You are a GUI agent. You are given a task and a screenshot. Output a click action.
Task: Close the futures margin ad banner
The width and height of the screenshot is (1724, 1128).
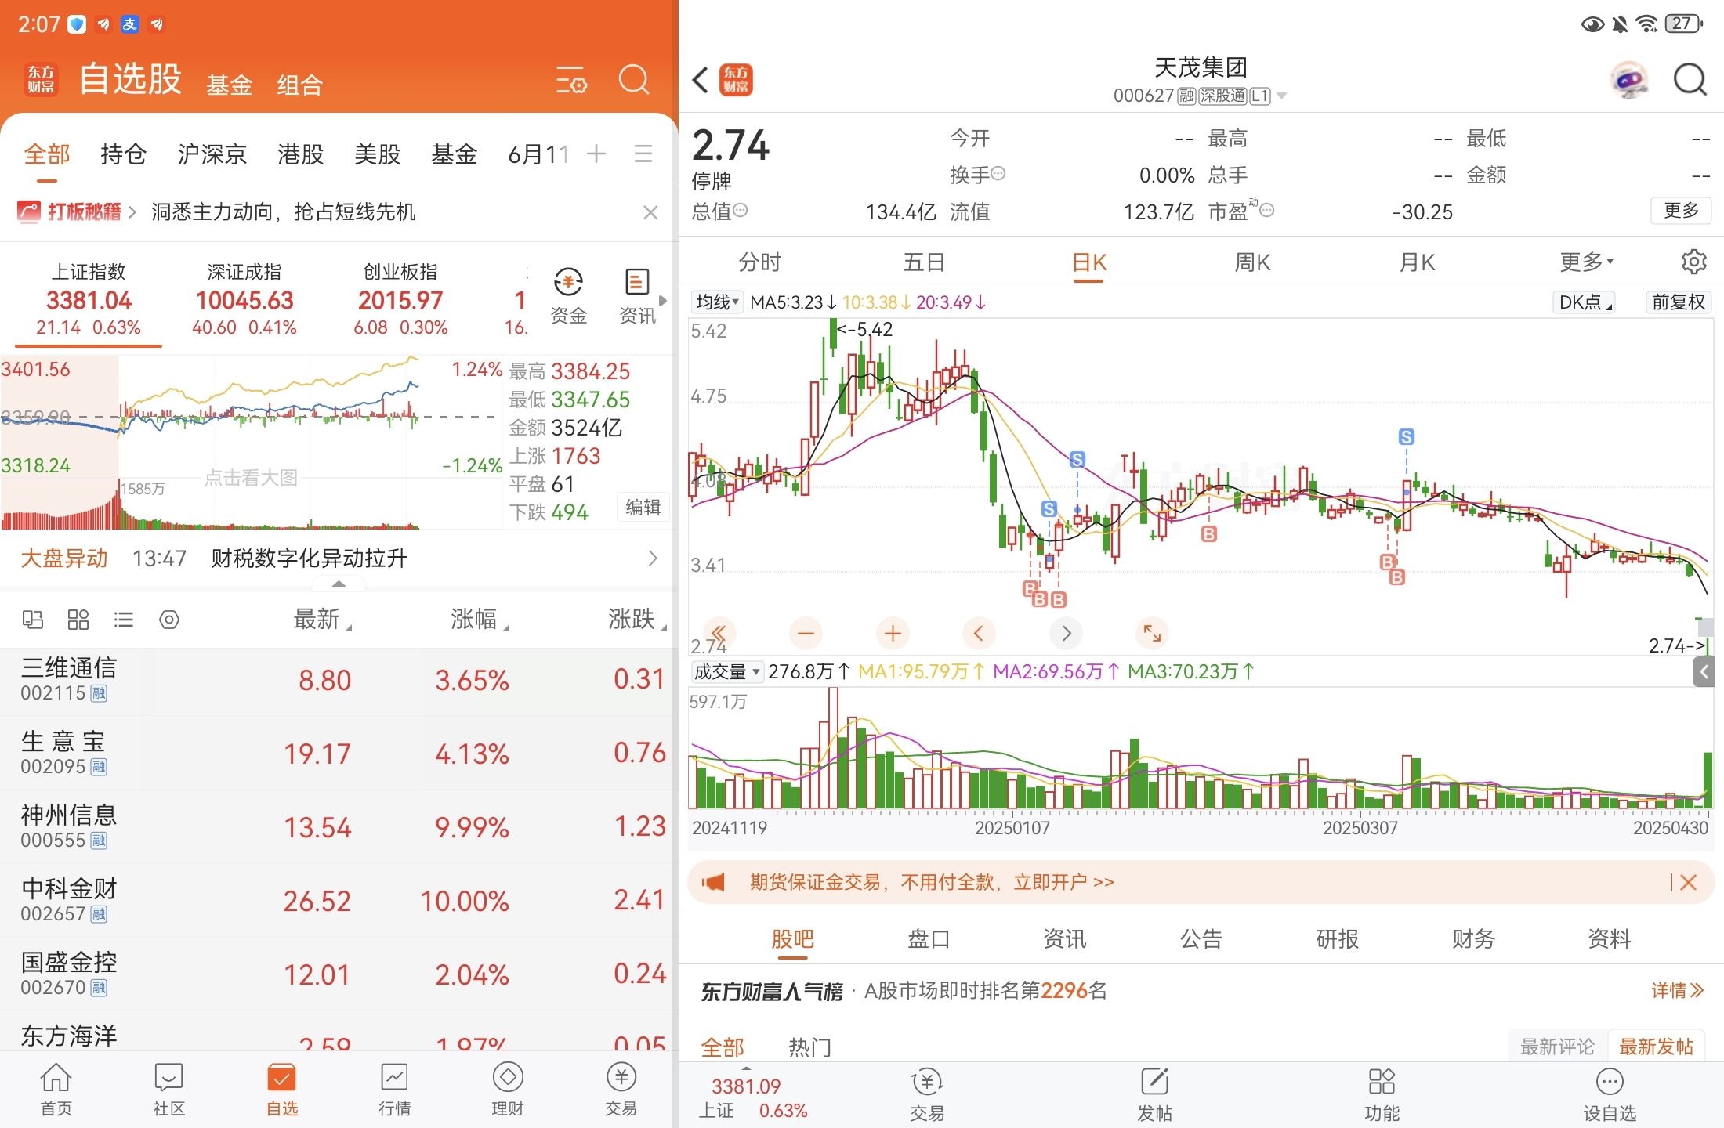coord(1689,883)
